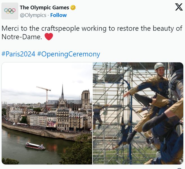Viewport: 185px width, 169px height.
Task: Click the red heart emoji
Action: click(x=49, y=37)
